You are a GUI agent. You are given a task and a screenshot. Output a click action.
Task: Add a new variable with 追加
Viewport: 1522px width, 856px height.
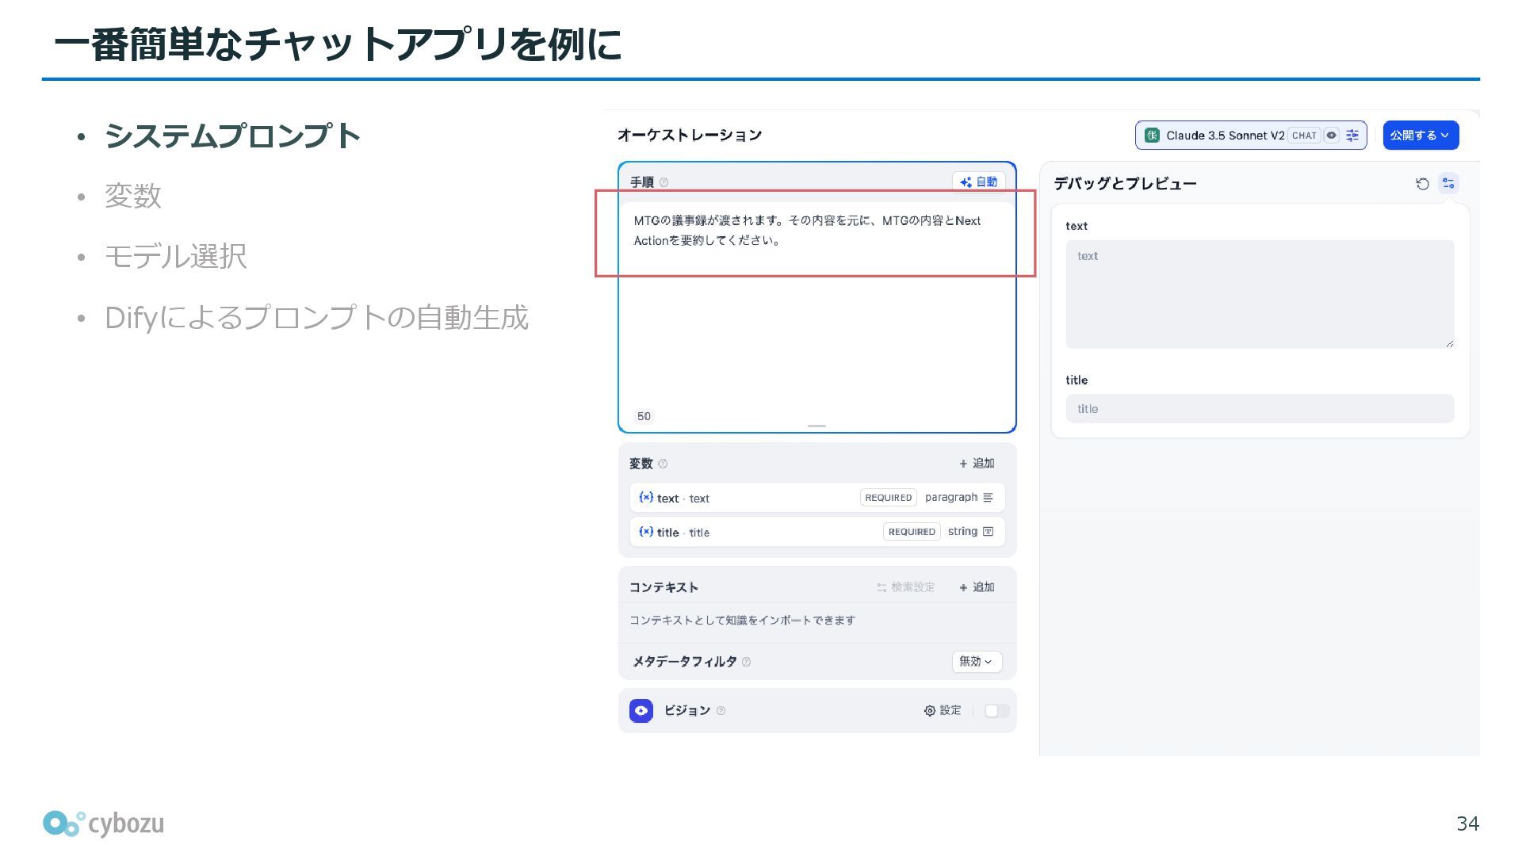(x=977, y=464)
